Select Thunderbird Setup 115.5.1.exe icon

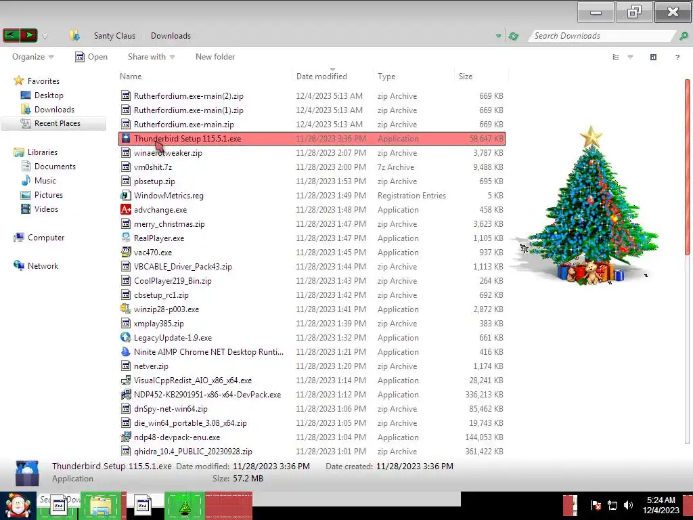coord(126,138)
